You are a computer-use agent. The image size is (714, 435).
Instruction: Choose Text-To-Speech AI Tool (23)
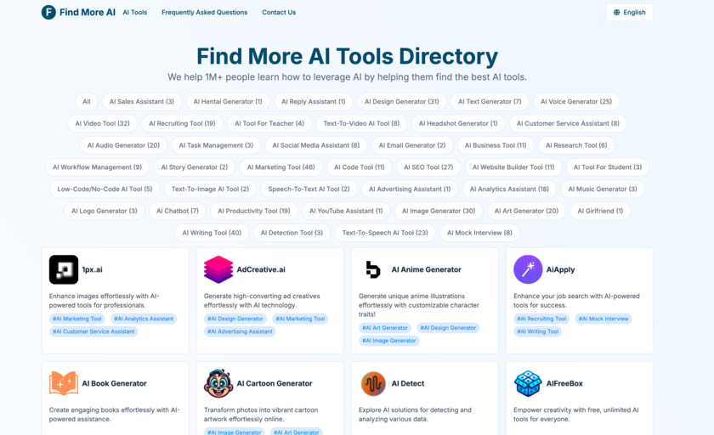point(385,233)
